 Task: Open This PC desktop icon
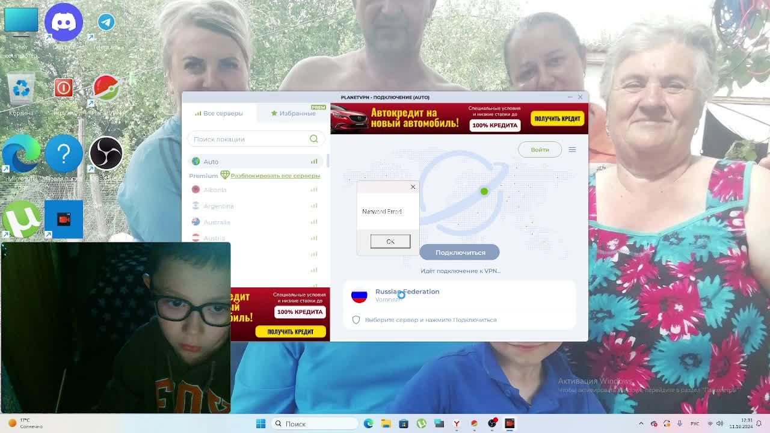click(21, 32)
